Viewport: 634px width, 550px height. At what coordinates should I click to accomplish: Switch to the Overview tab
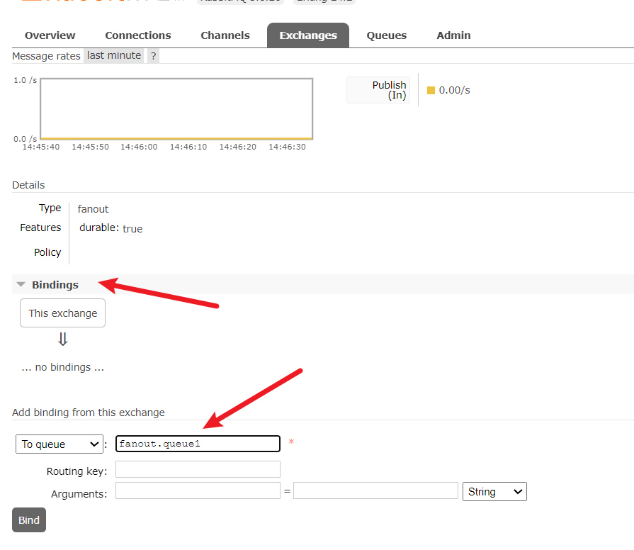click(x=50, y=35)
